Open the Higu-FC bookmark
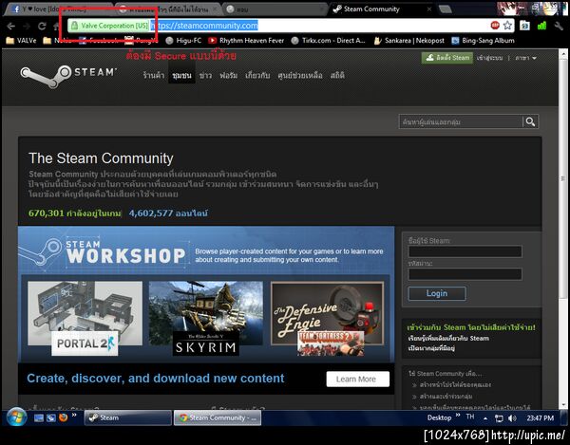The width and height of the screenshot is (570, 445). tap(183, 41)
